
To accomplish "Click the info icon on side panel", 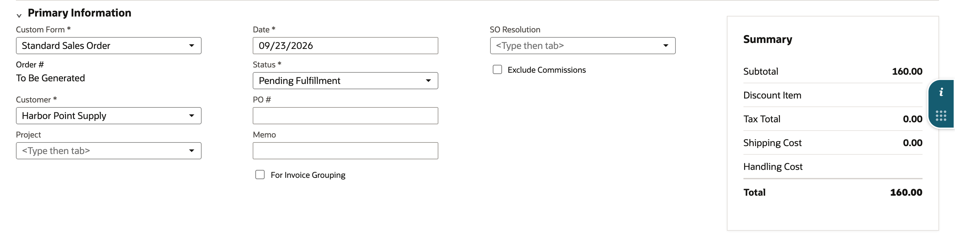I will 941,93.
